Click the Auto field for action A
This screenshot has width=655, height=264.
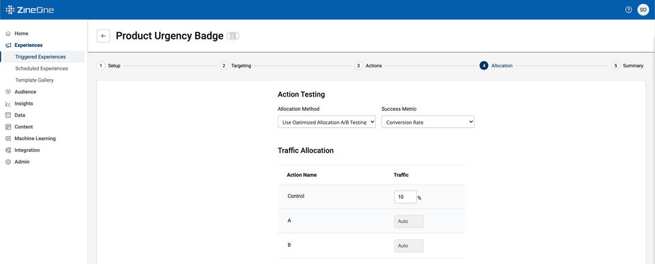point(409,222)
